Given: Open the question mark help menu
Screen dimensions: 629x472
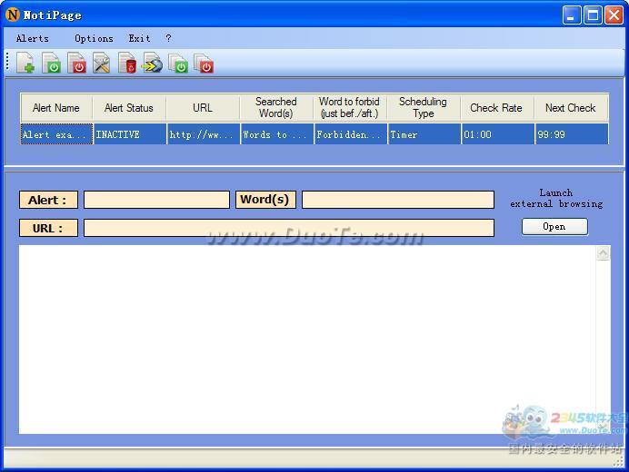Looking at the screenshot, I should 168,38.
